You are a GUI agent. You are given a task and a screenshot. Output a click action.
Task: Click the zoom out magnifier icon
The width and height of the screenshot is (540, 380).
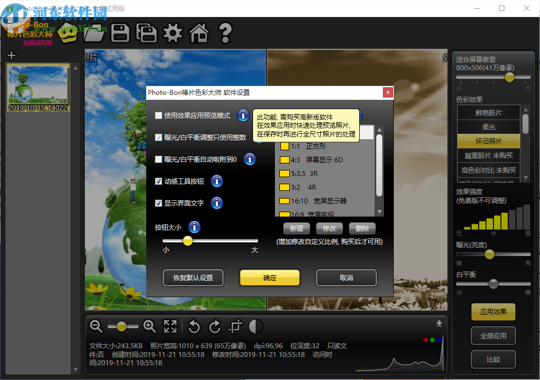96,326
